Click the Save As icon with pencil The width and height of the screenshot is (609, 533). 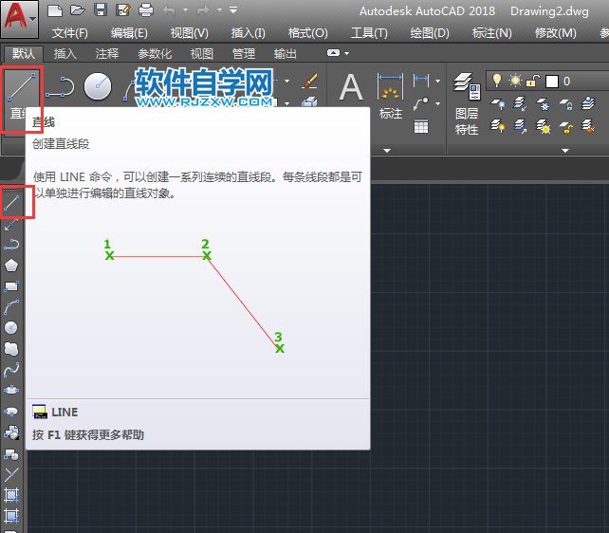(x=123, y=10)
